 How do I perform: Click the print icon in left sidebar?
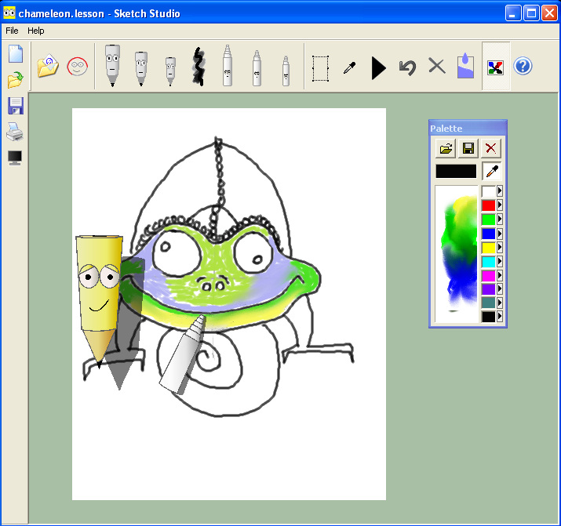15,132
